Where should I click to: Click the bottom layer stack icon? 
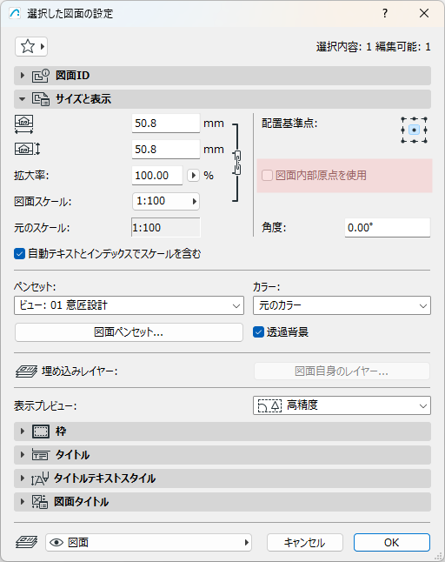coord(26,542)
